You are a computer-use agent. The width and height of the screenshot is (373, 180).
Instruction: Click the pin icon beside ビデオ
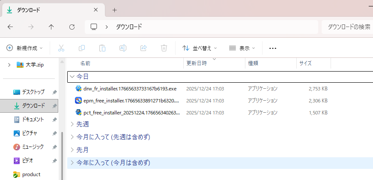point(54,161)
